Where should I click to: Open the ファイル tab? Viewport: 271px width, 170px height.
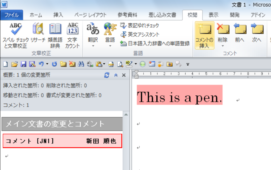12,15
